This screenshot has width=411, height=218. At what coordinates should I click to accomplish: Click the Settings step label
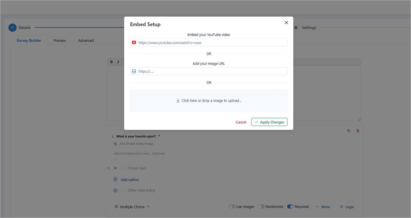[x=309, y=28]
